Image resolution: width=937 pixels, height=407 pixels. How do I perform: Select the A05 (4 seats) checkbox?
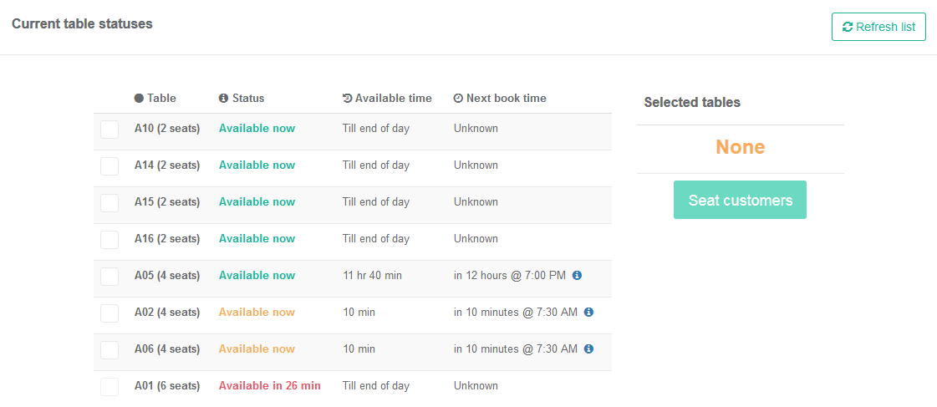(x=109, y=276)
